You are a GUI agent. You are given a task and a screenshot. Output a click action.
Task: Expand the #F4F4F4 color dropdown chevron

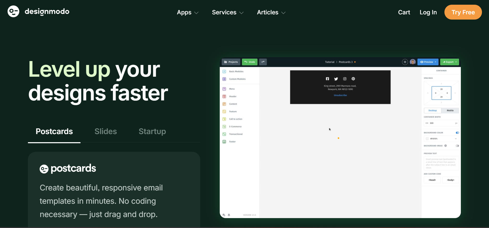(456, 139)
